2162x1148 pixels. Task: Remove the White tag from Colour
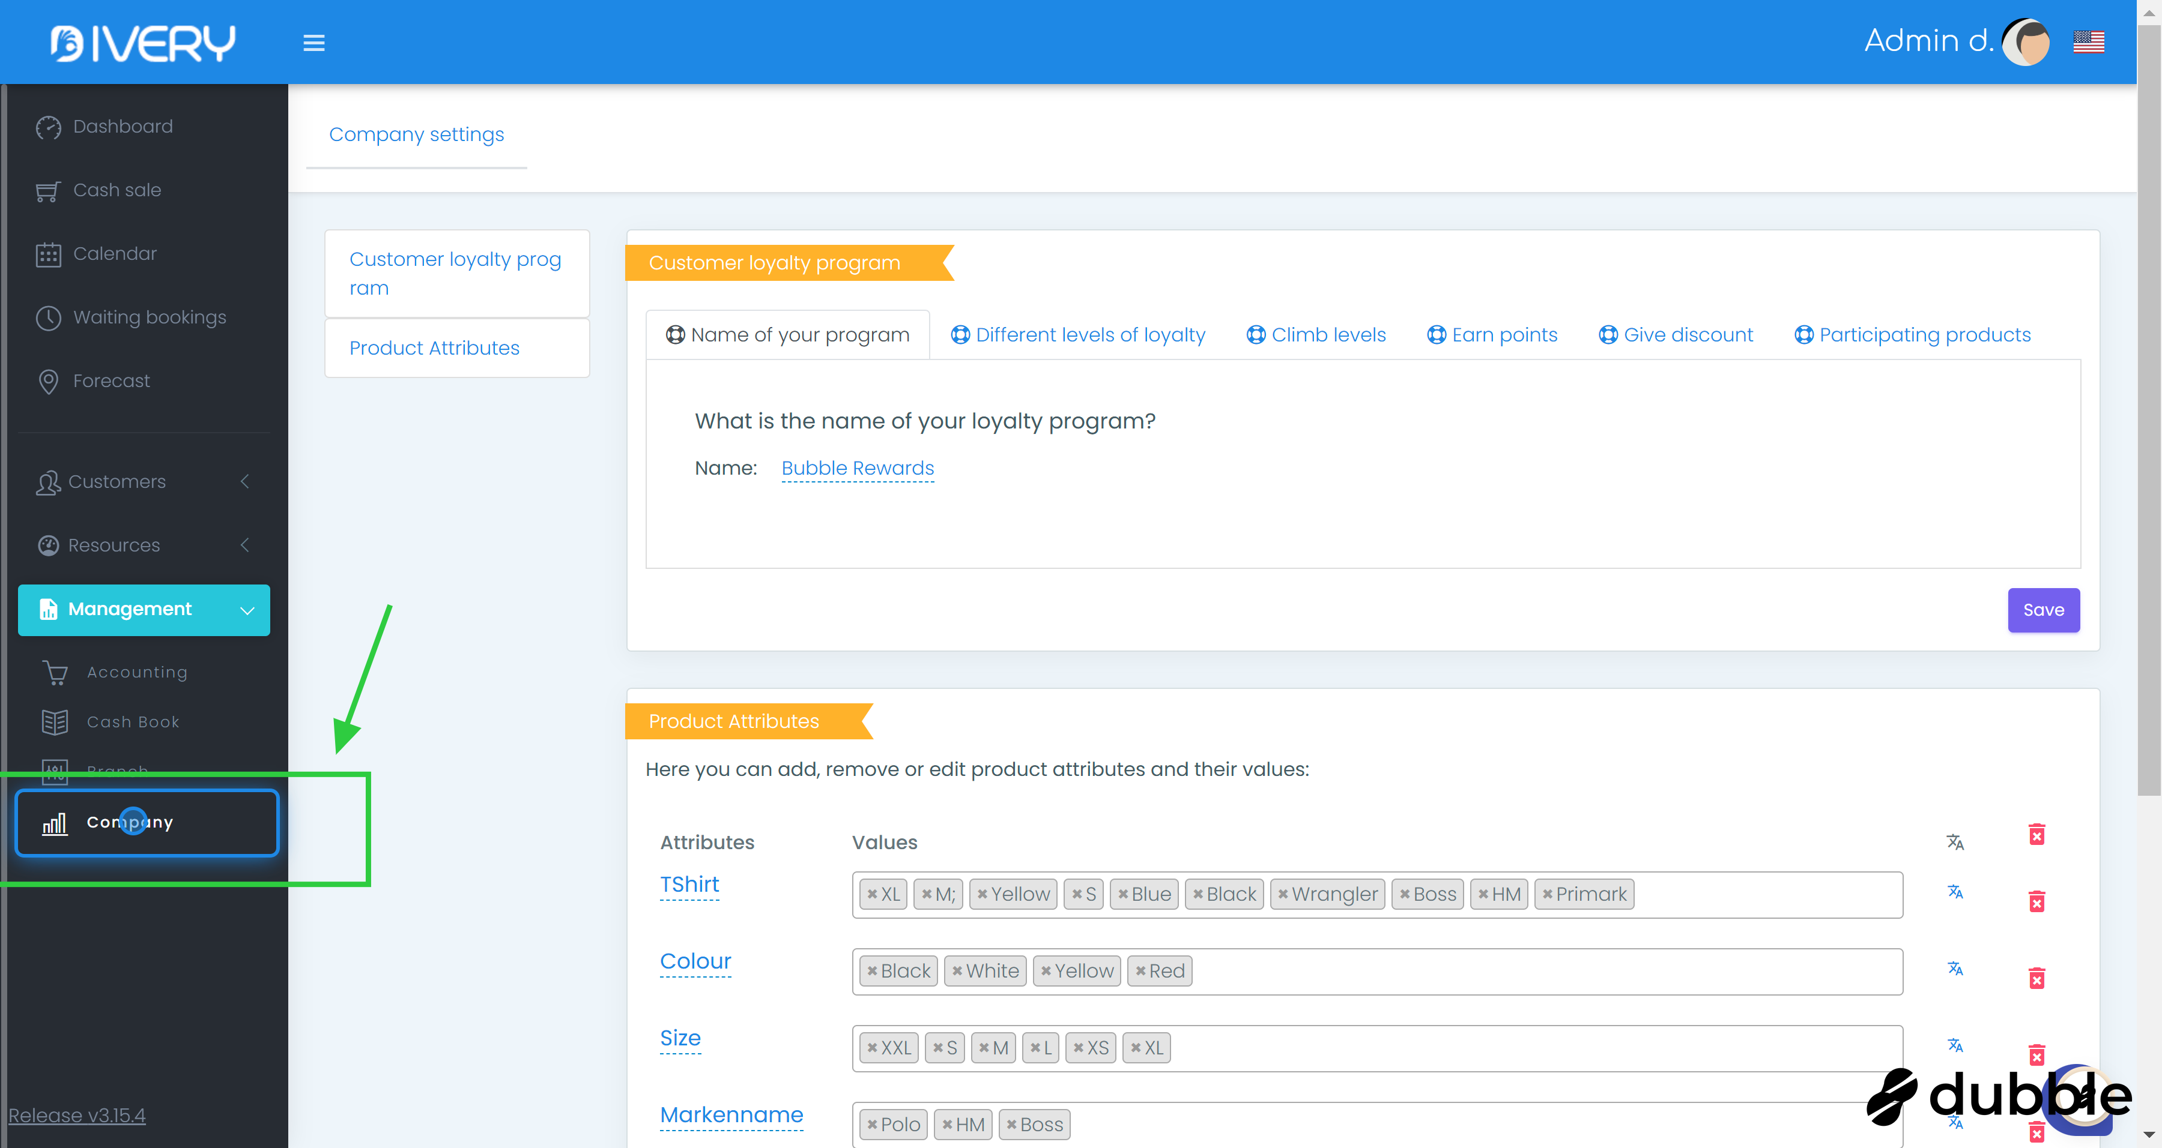pyautogui.click(x=957, y=971)
